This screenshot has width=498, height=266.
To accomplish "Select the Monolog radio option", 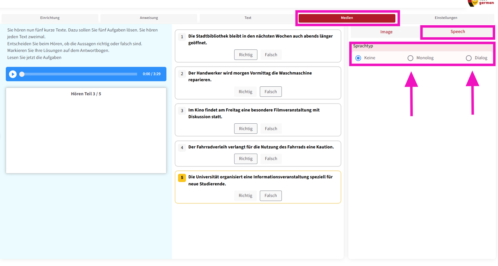I will point(411,58).
